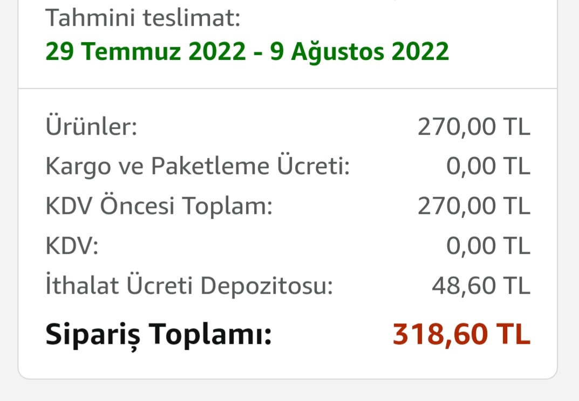Click the word "Paketleme" in the shipping row

209,167
